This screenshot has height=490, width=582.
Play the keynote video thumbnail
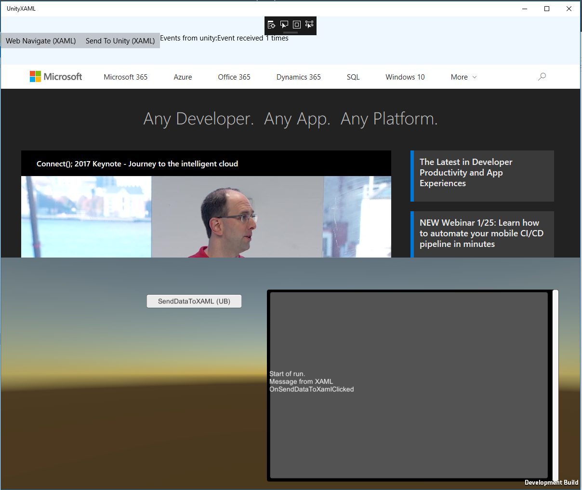coord(206,217)
